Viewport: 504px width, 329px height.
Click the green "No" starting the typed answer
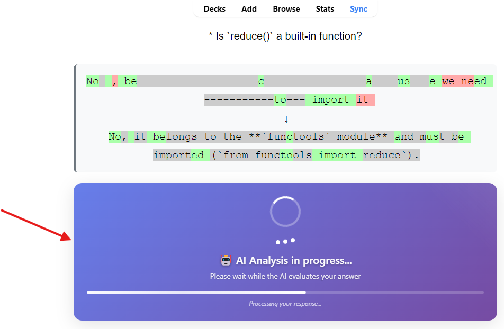(92, 81)
